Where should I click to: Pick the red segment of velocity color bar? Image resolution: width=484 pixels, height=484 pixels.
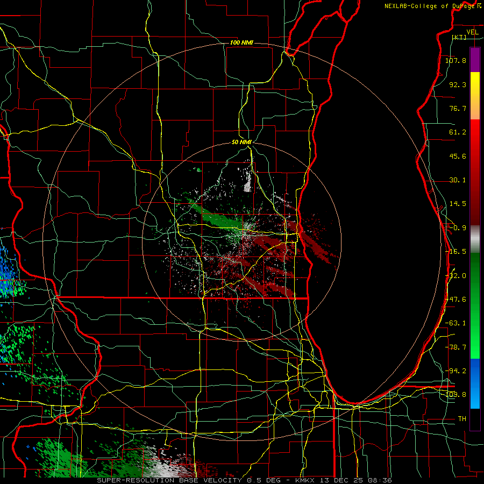pyautogui.click(x=475, y=172)
